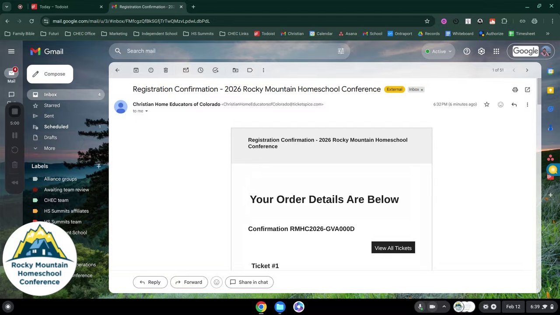
Task: Open the emoji reaction button near Forward
Action: [x=217, y=282]
